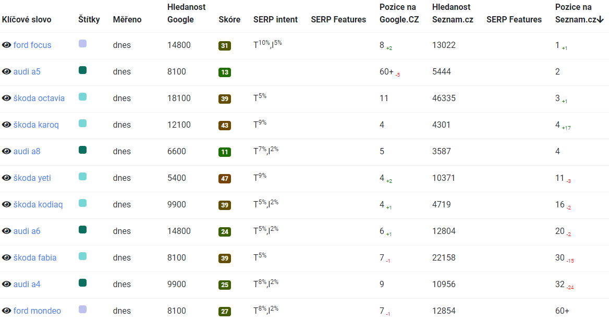Open the audi a8 keyword link

click(x=27, y=151)
